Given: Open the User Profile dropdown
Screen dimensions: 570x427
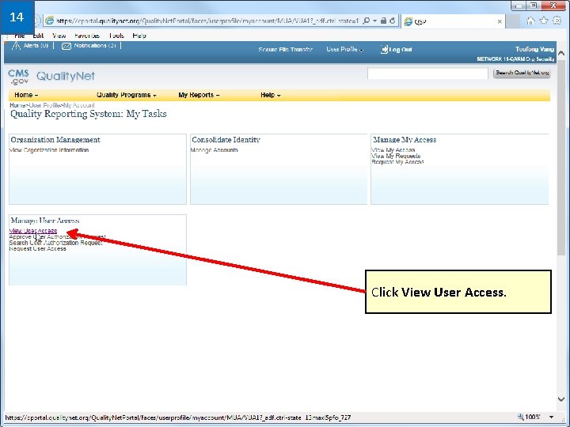Looking at the screenshot, I should pos(344,49).
